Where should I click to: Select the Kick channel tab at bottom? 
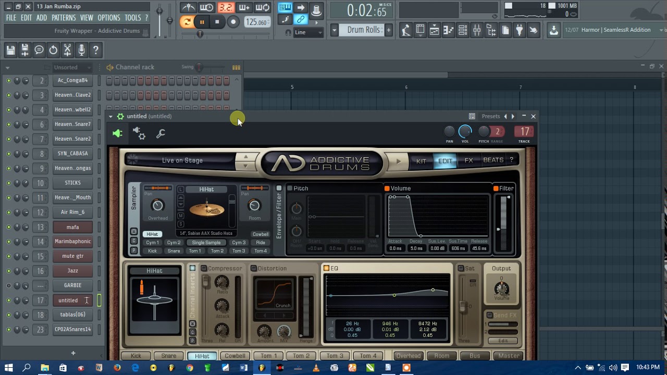point(136,356)
